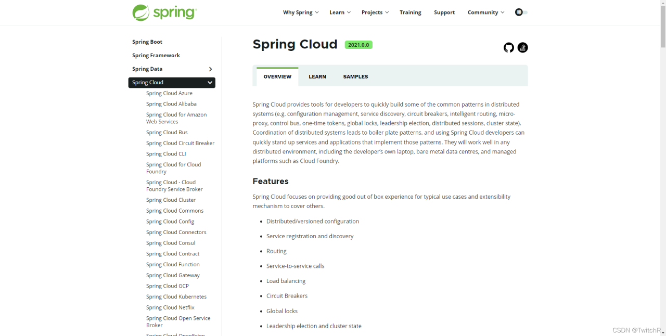Open the Spring Cloud Consul link
666x336 pixels.
pos(171,243)
